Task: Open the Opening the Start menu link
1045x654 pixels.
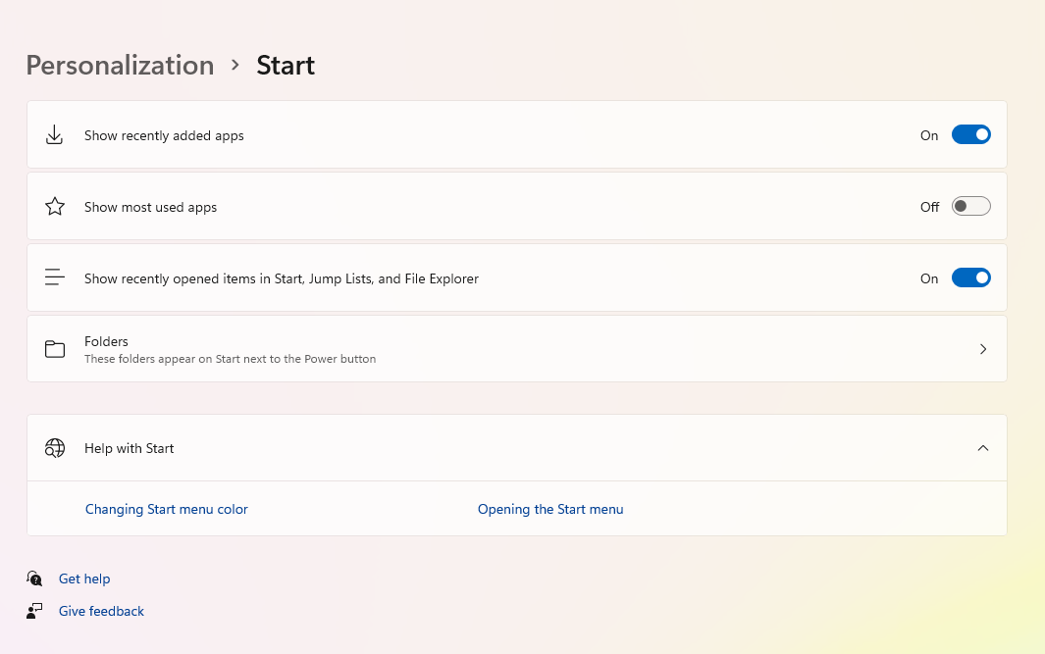Action: point(550,509)
